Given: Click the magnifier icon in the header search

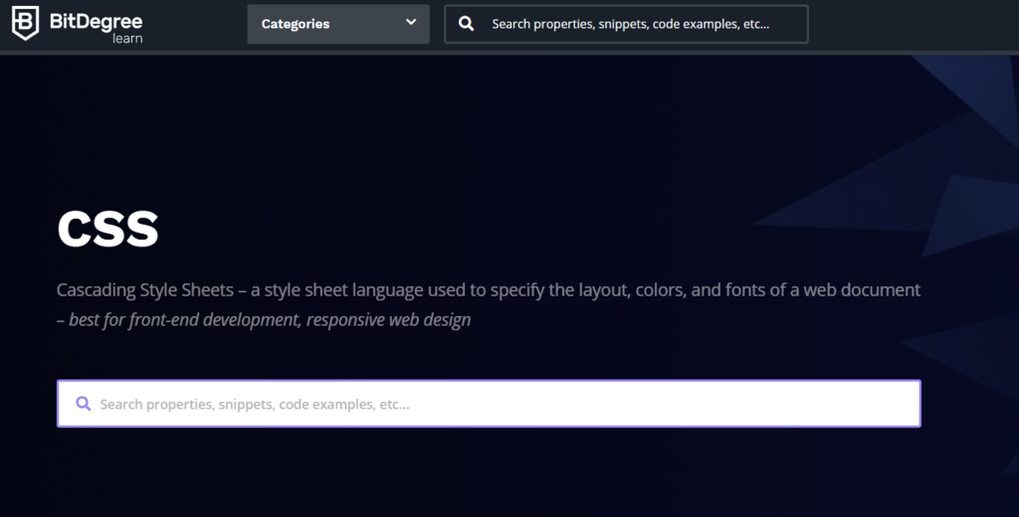Looking at the screenshot, I should pos(466,24).
